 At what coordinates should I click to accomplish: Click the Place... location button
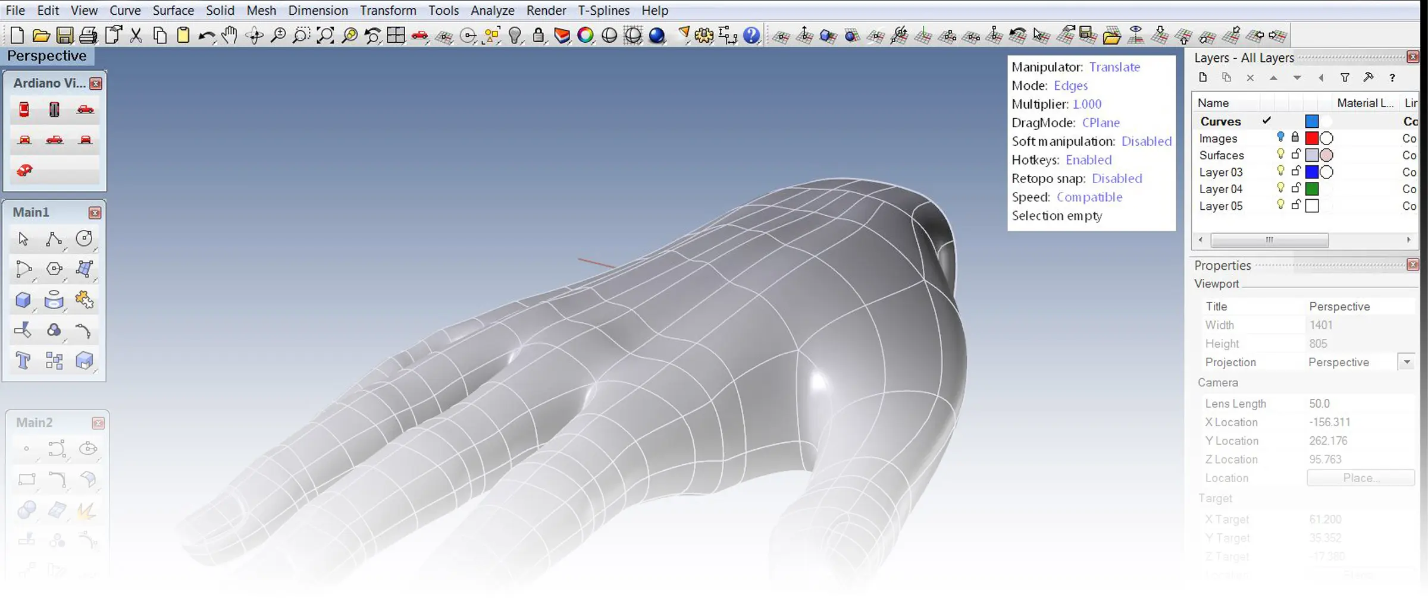pyautogui.click(x=1360, y=478)
